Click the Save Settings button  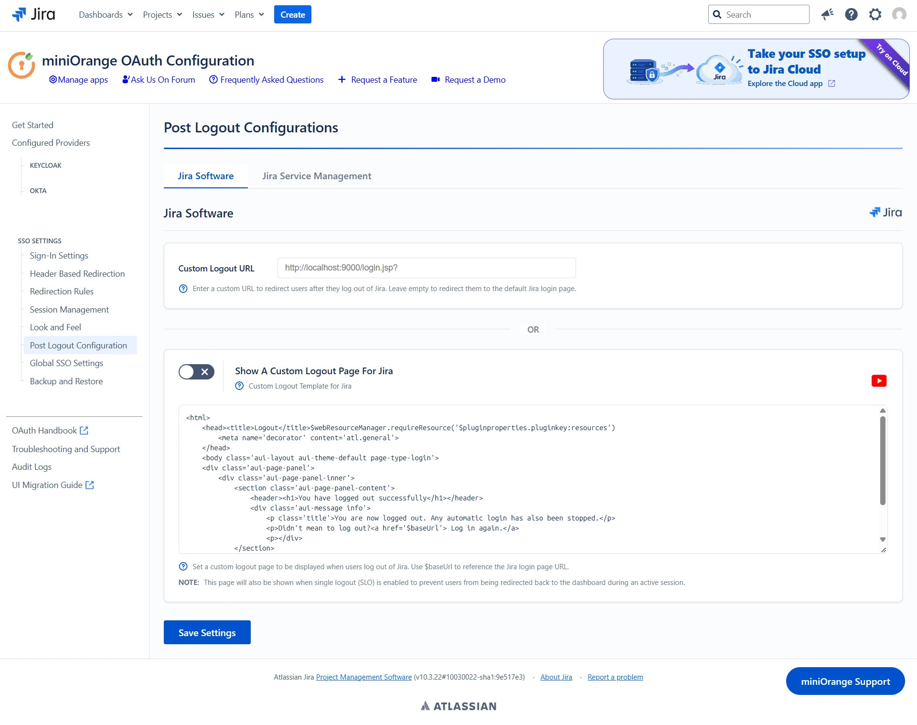(x=207, y=632)
